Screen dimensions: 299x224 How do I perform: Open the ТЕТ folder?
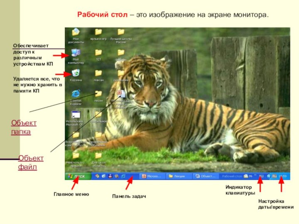click(98, 53)
